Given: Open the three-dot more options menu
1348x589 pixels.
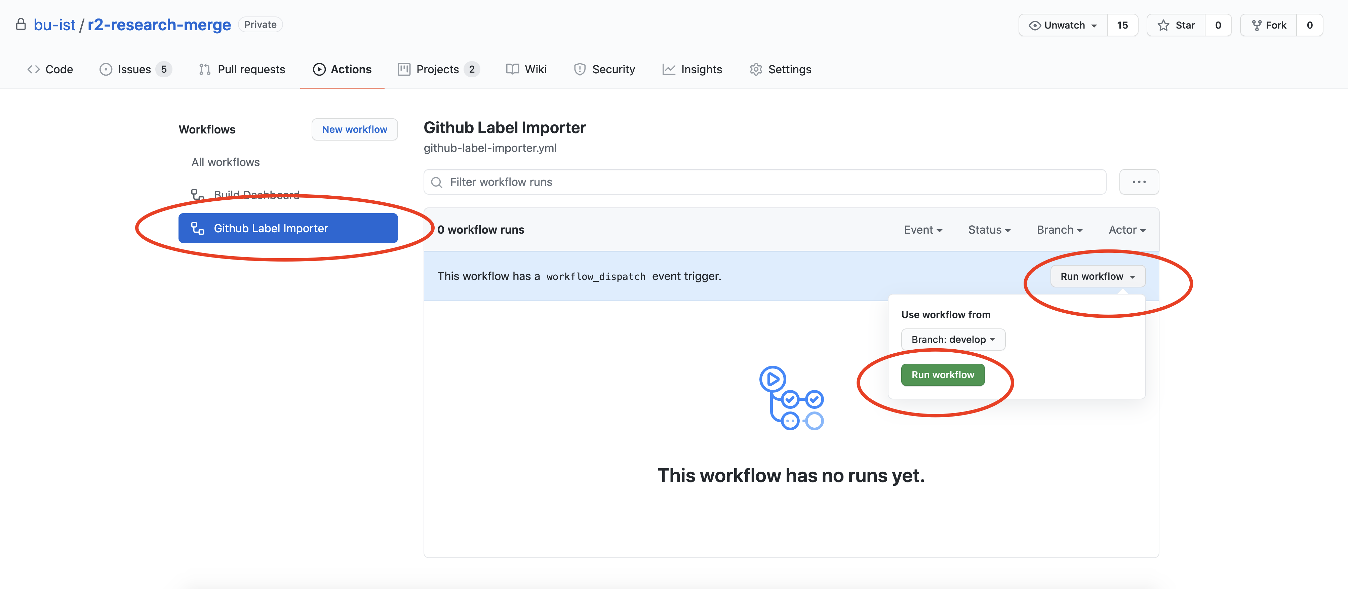Looking at the screenshot, I should [x=1139, y=182].
